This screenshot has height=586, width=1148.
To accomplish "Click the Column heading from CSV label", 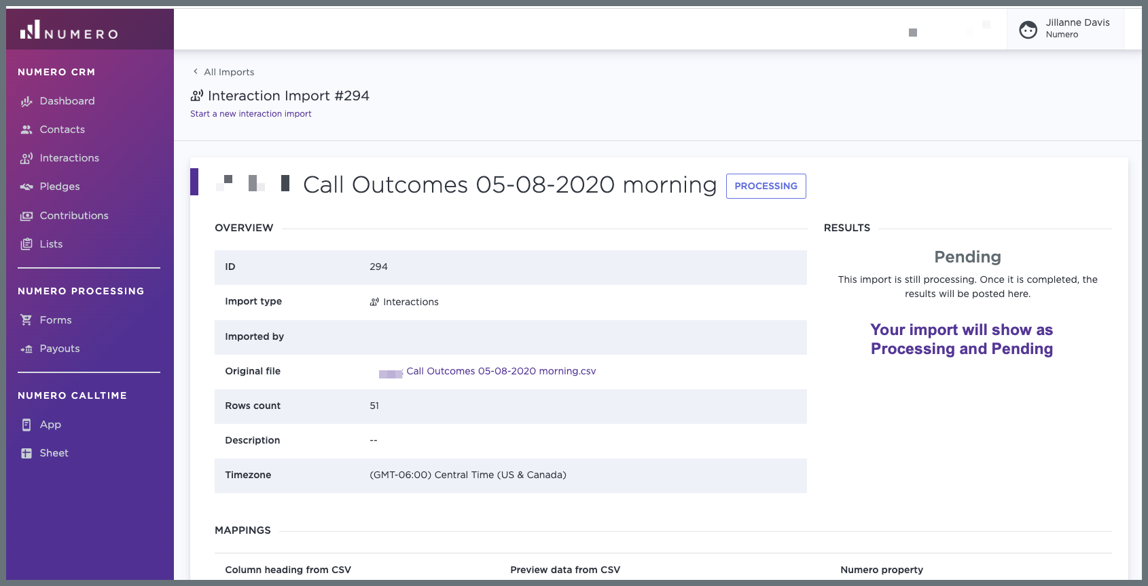I will (288, 570).
